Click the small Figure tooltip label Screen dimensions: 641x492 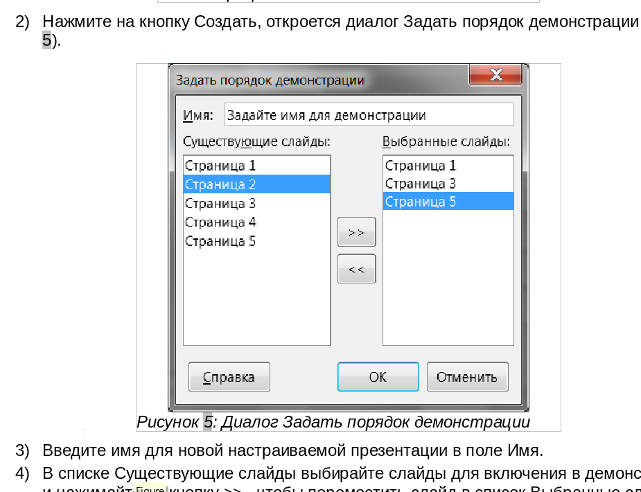pos(150,488)
